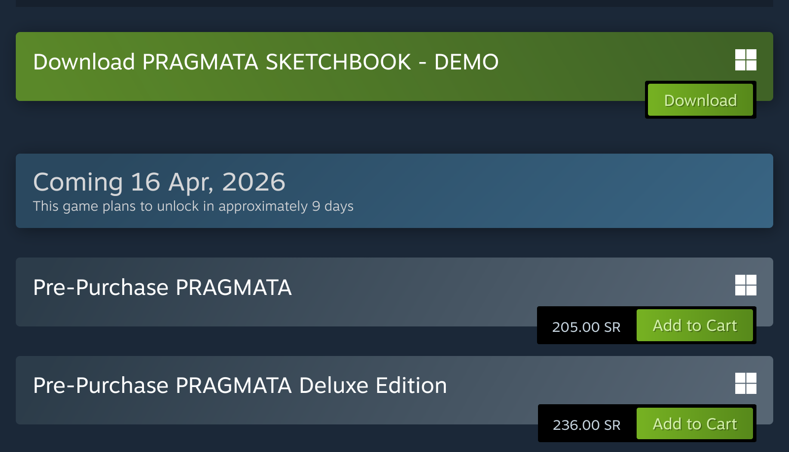The width and height of the screenshot is (789, 452).
Task: Click the 236.00 SR price label
Action: coord(586,425)
